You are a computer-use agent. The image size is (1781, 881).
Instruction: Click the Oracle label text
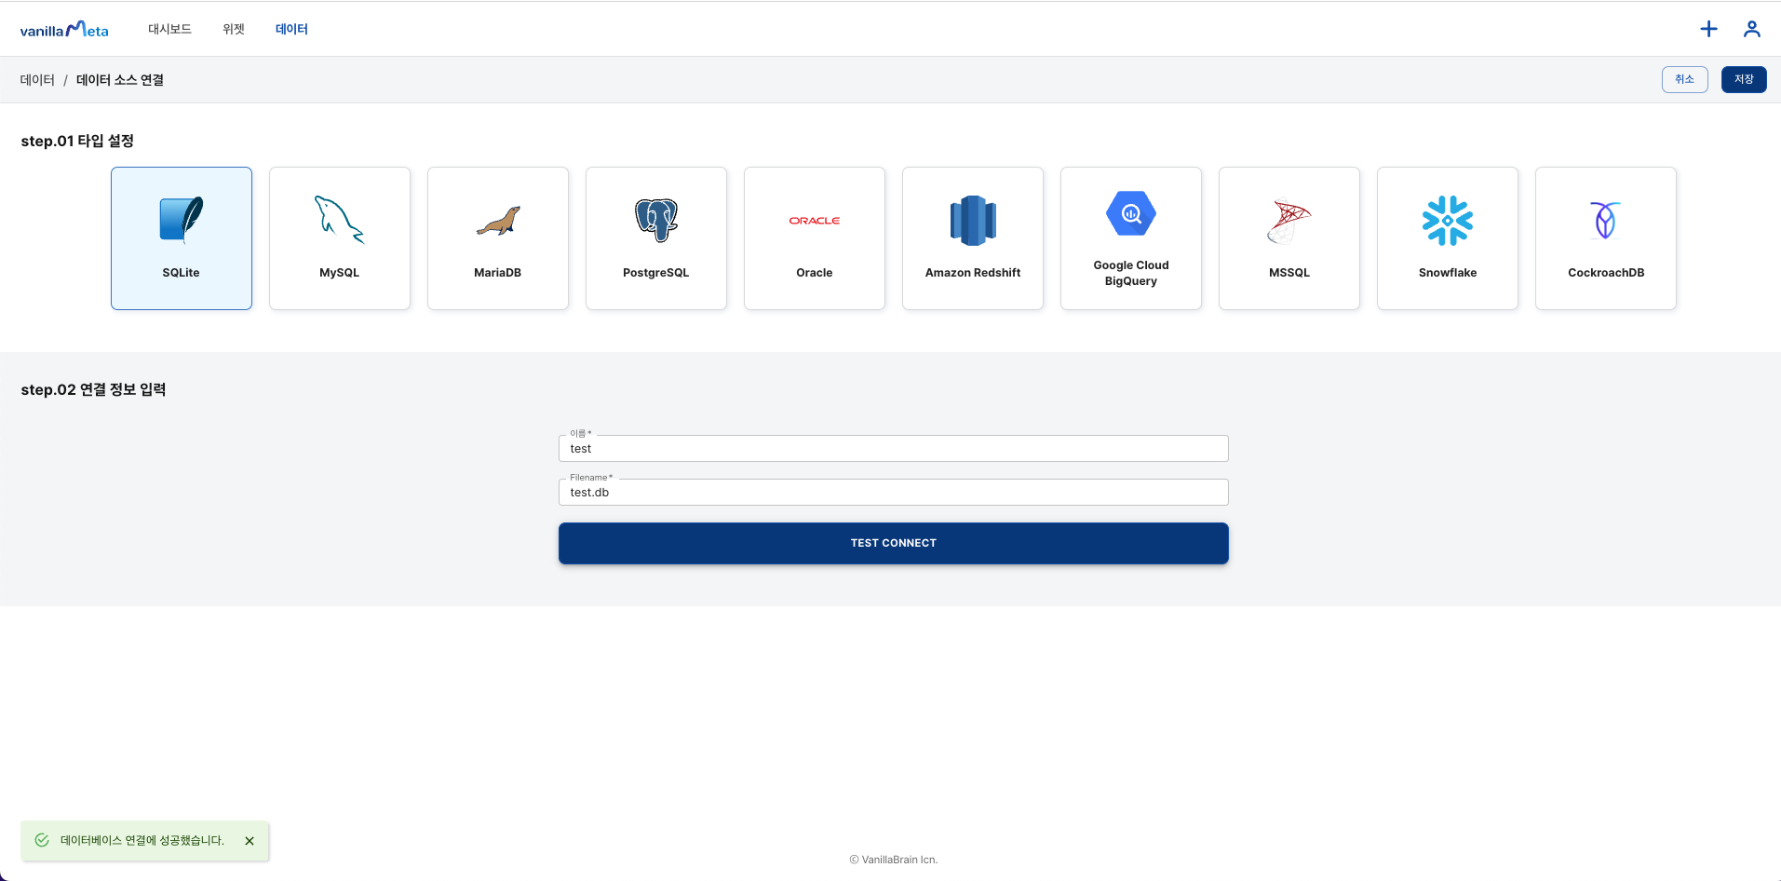(x=815, y=273)
